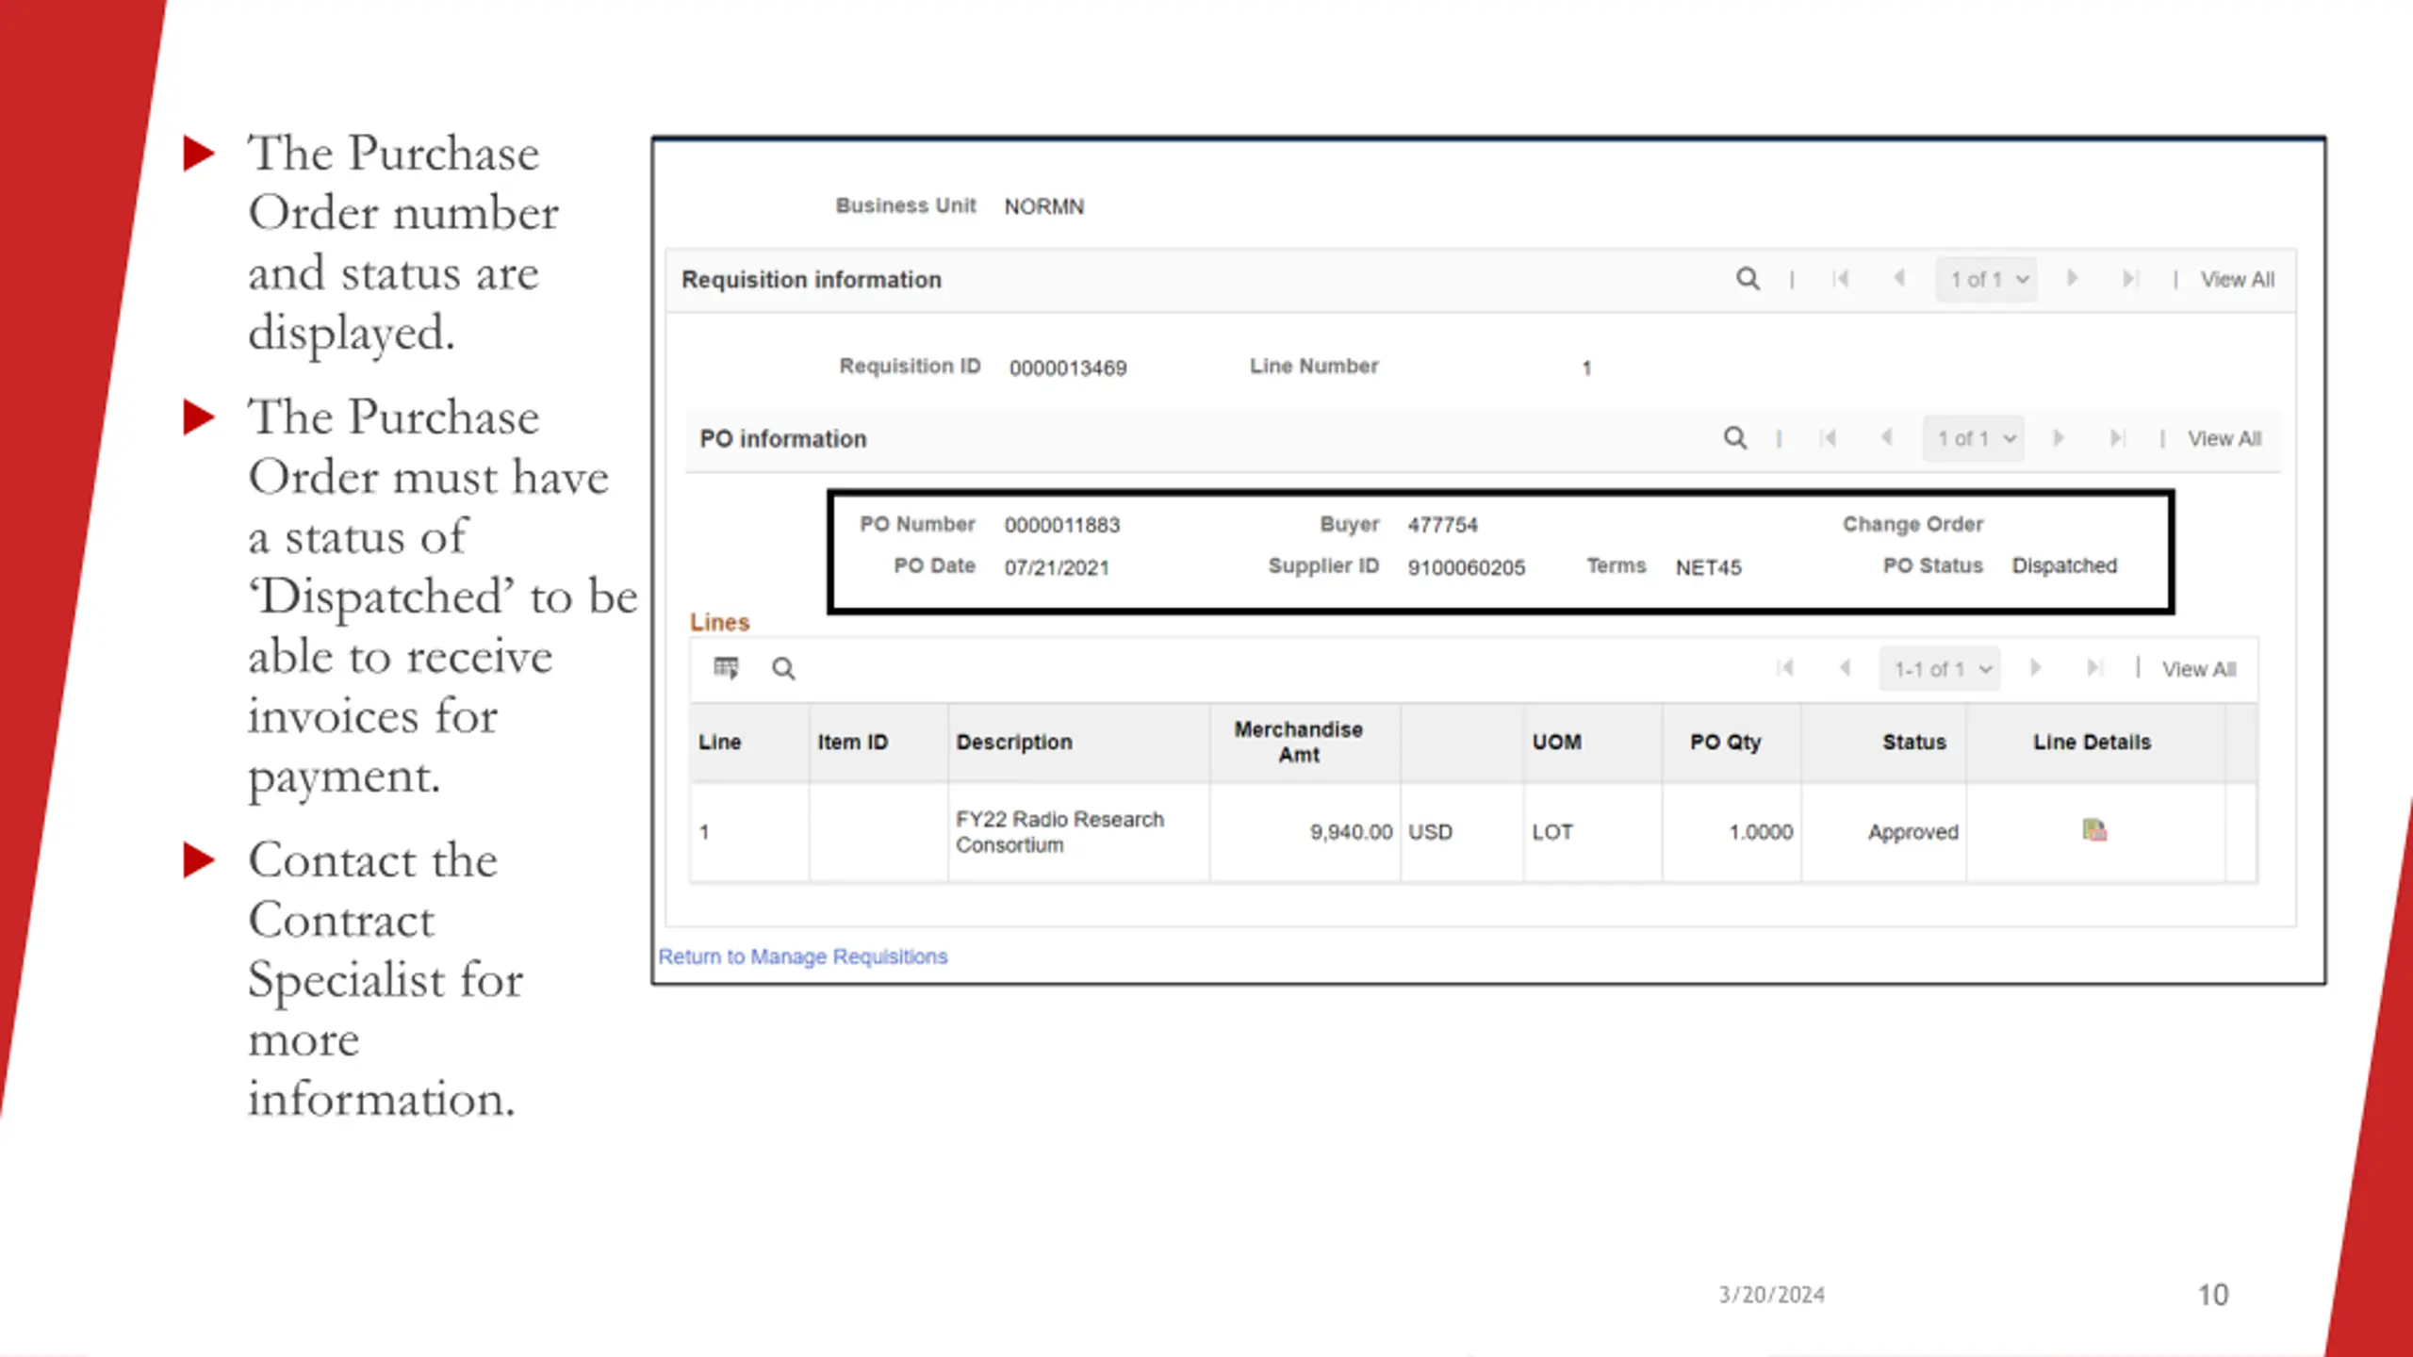
Task: Go to previous row in Lines grid
Action: [1845, 668]
